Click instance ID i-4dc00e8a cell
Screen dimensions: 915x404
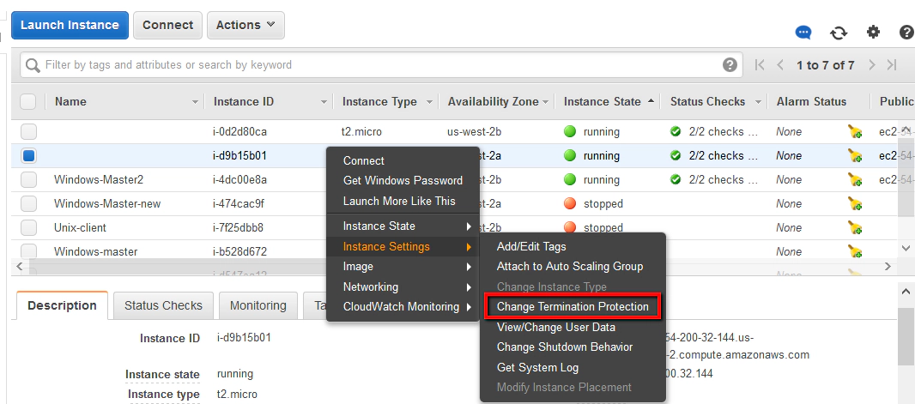(239, 179)
